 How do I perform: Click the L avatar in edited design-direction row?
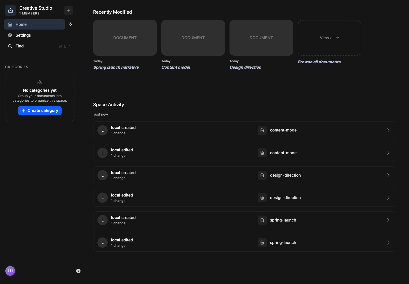(103, 198)
